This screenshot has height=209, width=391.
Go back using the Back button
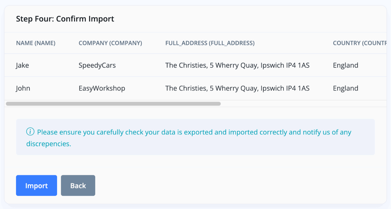click(78, 186)
